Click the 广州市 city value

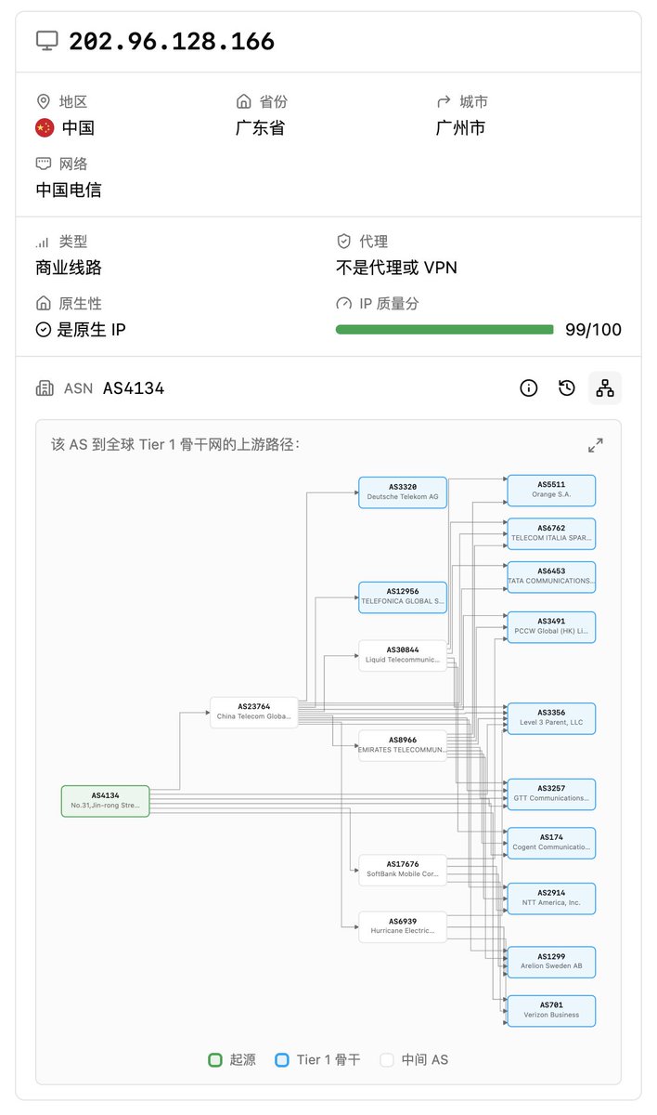461,128
